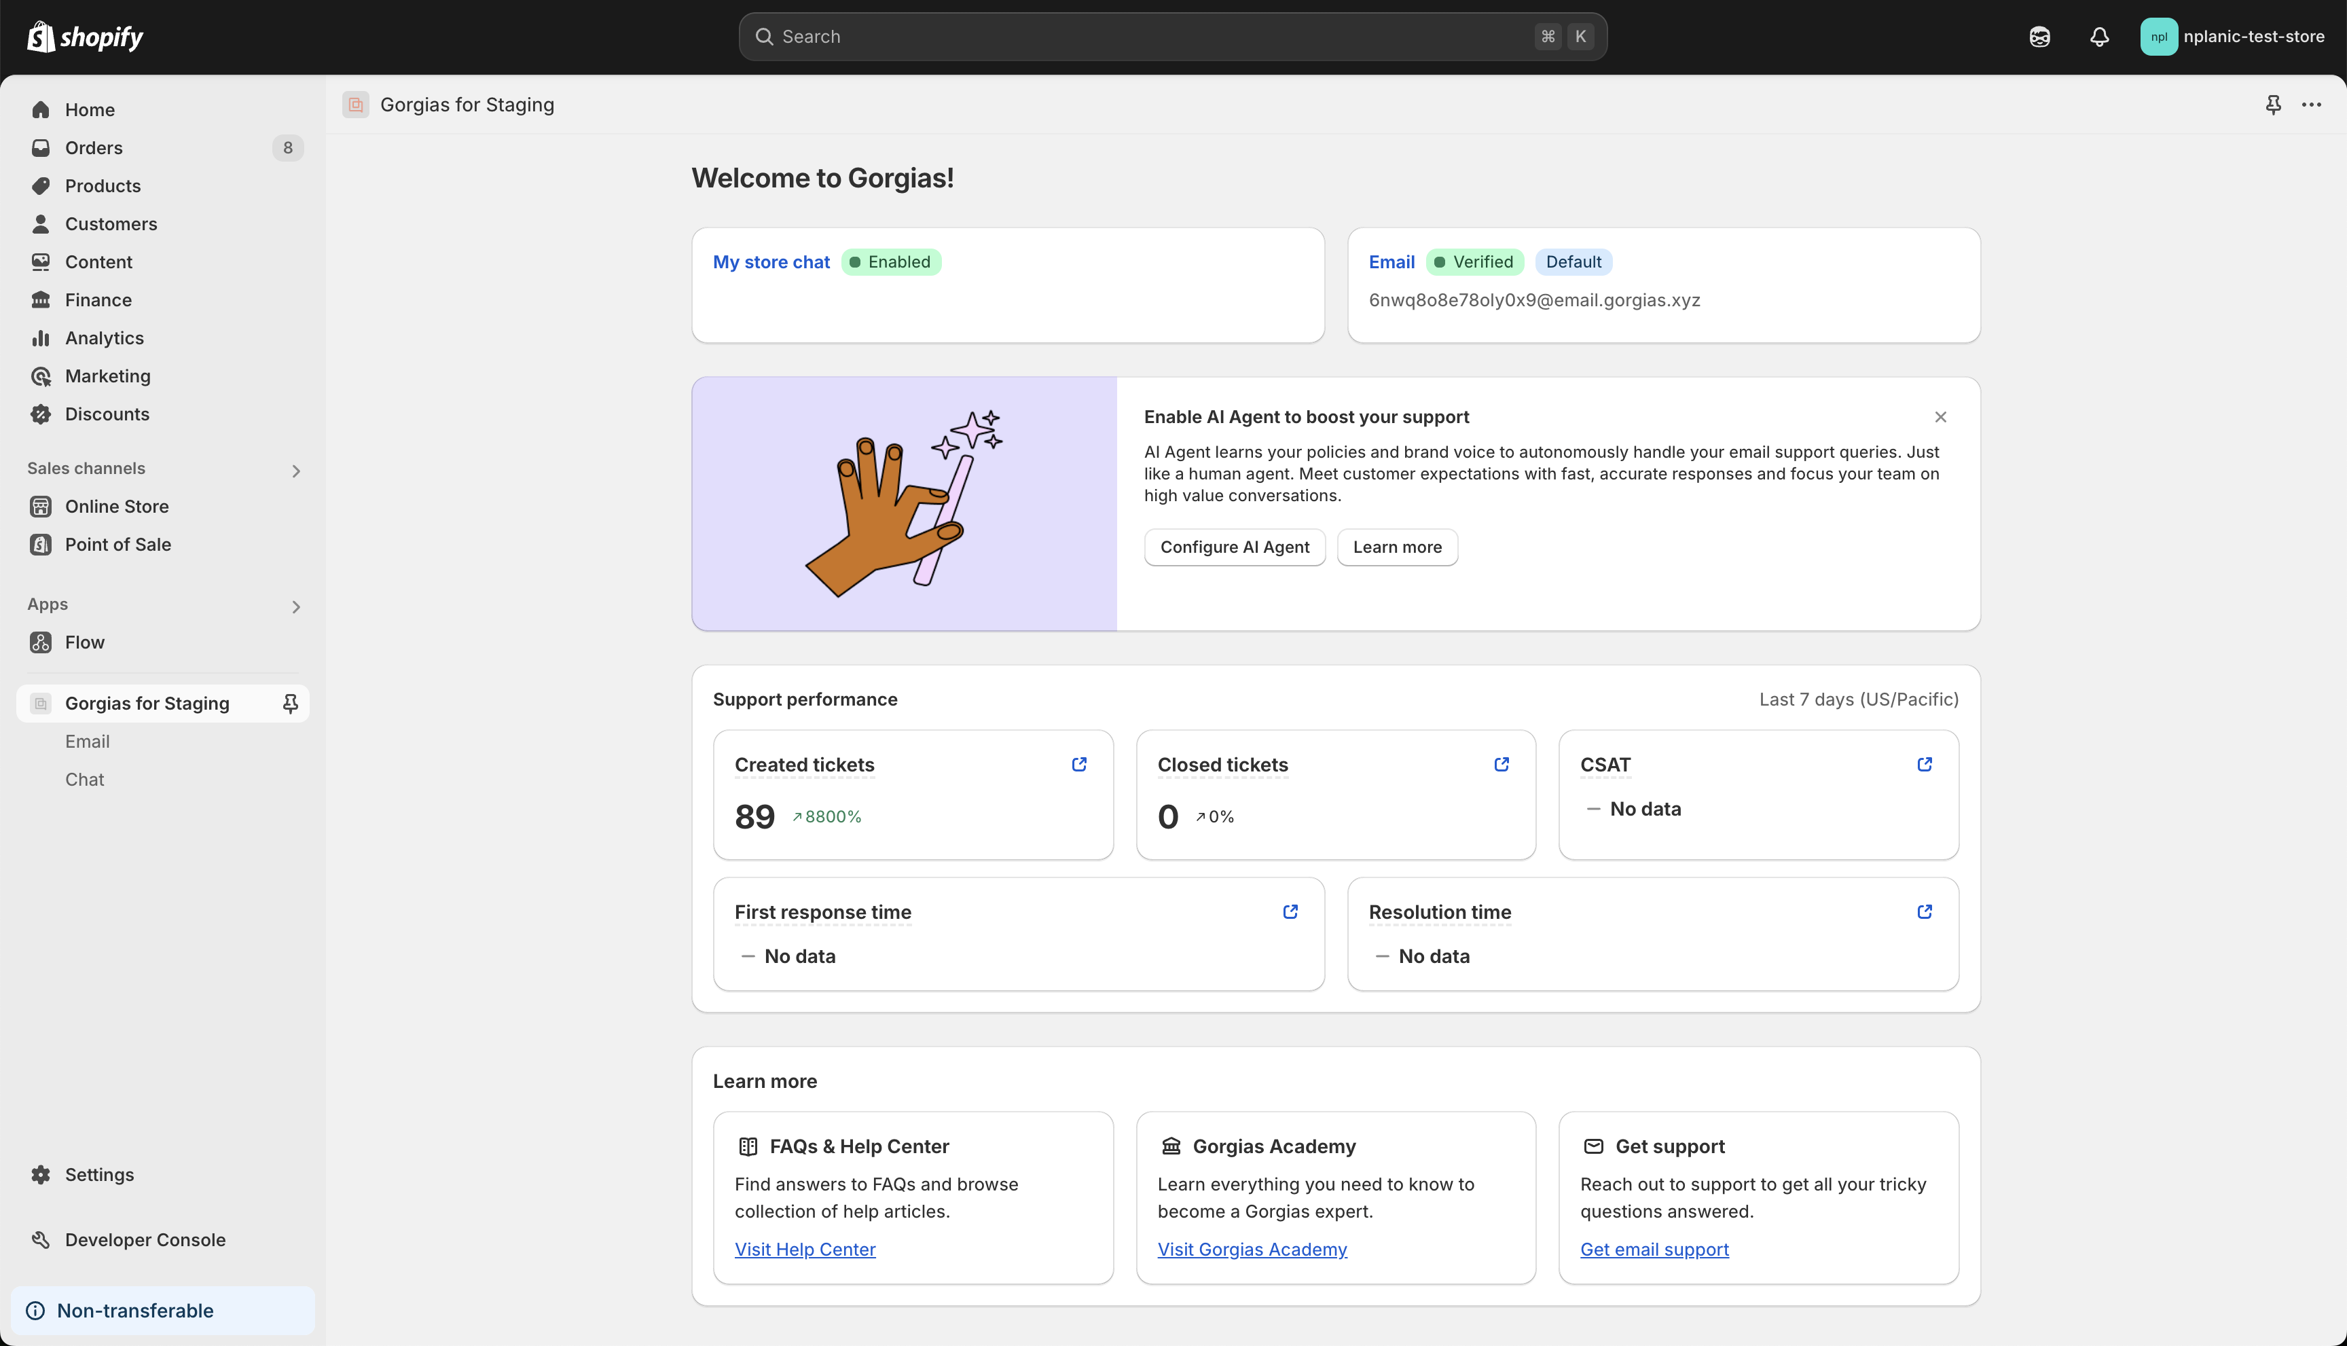Open the three-dot more actions menu
Screen dimensions: 2347x1346
pyautogui.click(x=2311, y=105)
